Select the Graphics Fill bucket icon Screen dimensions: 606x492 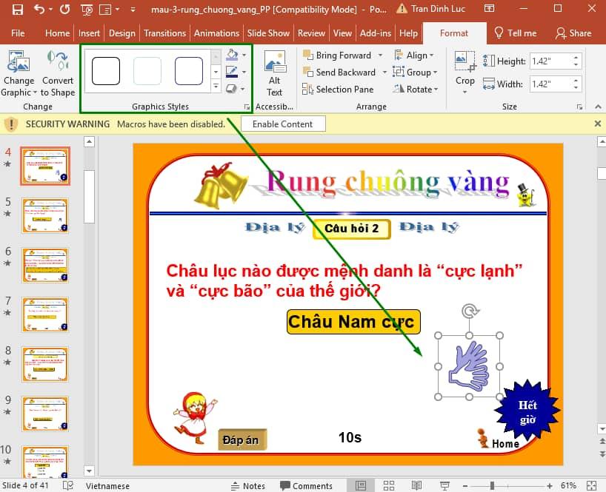pos(232,55)
